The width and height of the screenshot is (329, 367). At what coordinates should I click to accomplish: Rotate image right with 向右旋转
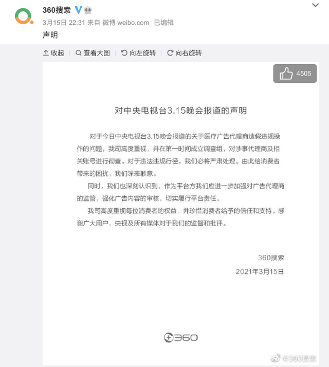[184, 53]
